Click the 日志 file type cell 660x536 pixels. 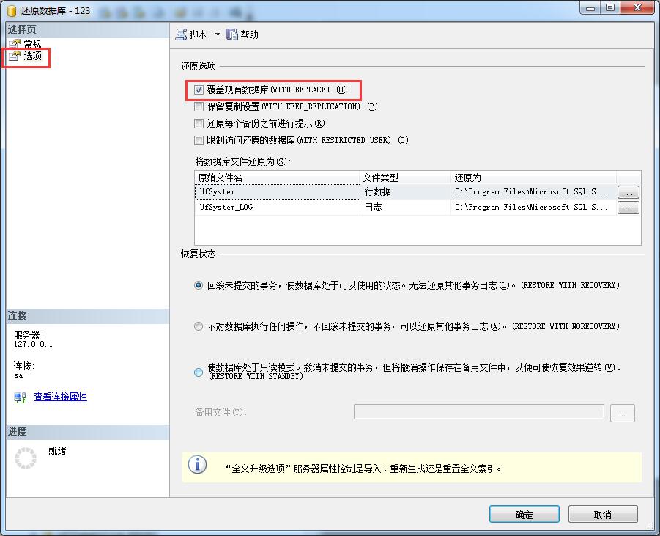(405, 208)
